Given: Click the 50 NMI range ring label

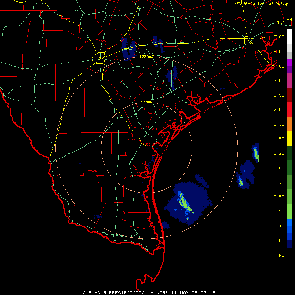Looking at the screenshot, I should click(147, 102).
